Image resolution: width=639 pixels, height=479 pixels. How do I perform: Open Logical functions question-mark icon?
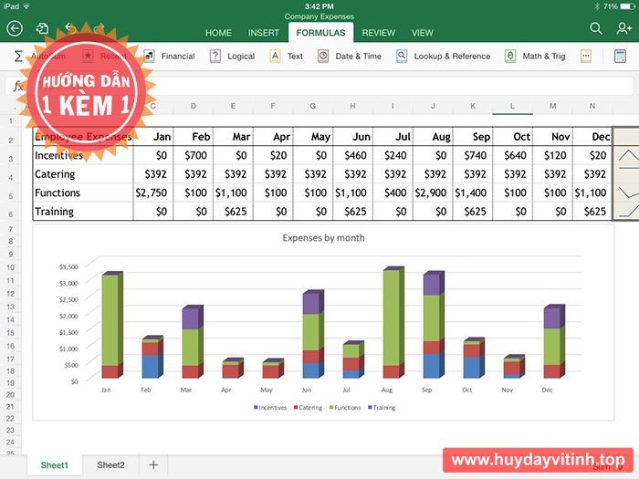coord(215,56)
